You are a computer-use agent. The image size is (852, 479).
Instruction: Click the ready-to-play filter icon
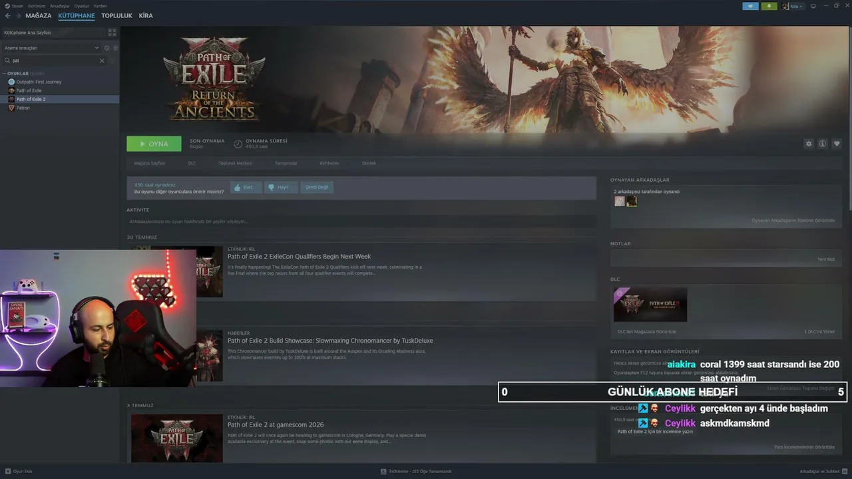[115, 48]
